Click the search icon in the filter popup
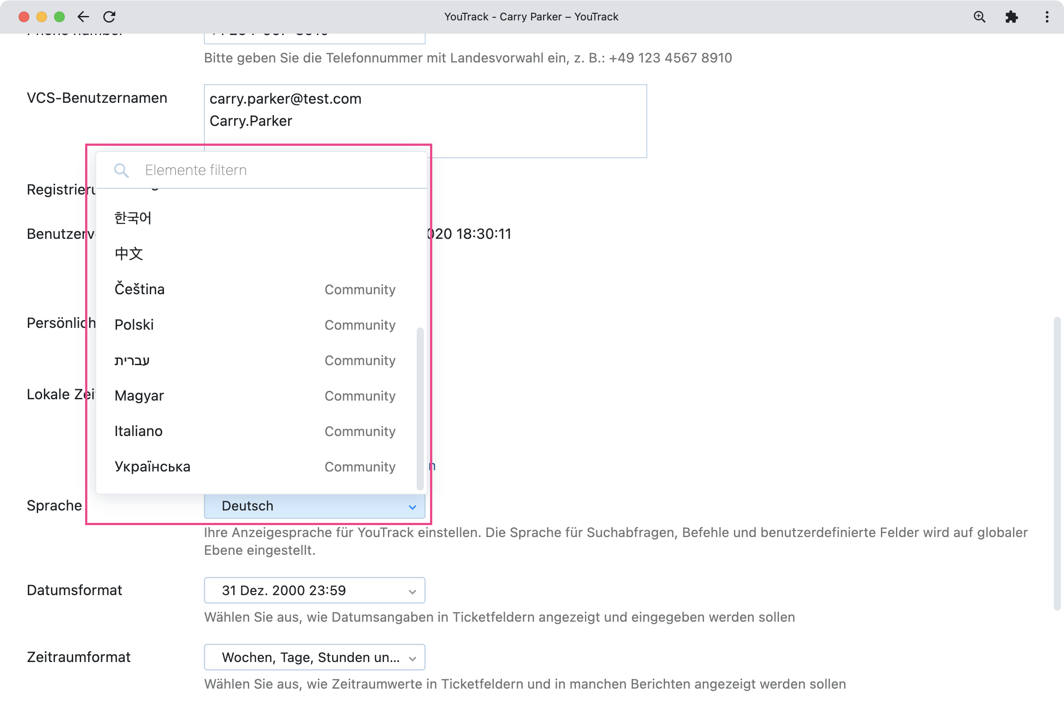Viewport: 1064px width, 709px height. pyautogui.click(x=121, y=171)
